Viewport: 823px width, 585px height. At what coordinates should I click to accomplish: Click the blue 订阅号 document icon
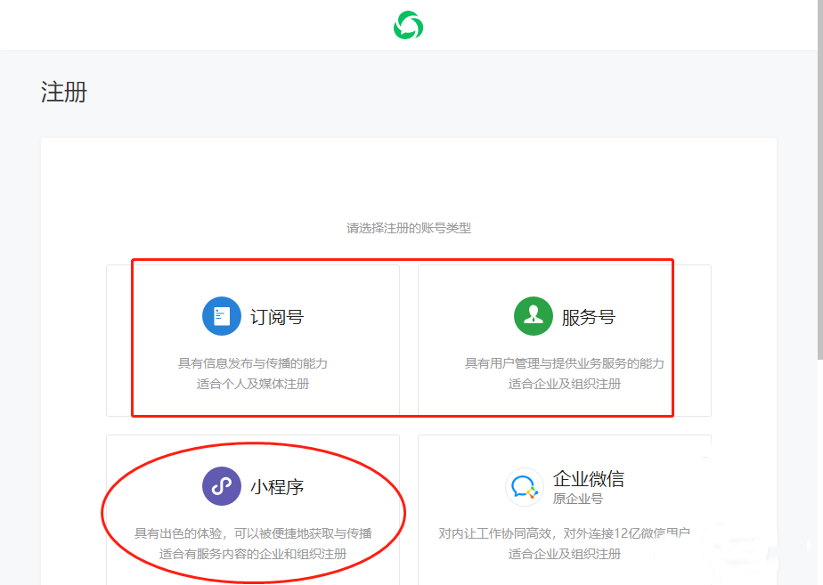[222, 316]
